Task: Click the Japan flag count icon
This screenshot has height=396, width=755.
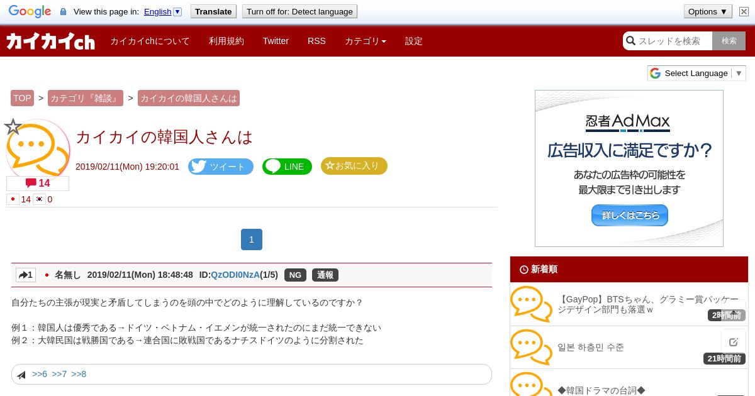Action: [13, 199]
